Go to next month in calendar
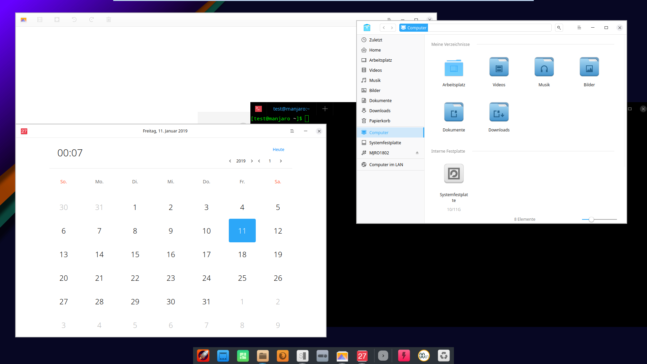647x364 pixels. tap(281, 161)
